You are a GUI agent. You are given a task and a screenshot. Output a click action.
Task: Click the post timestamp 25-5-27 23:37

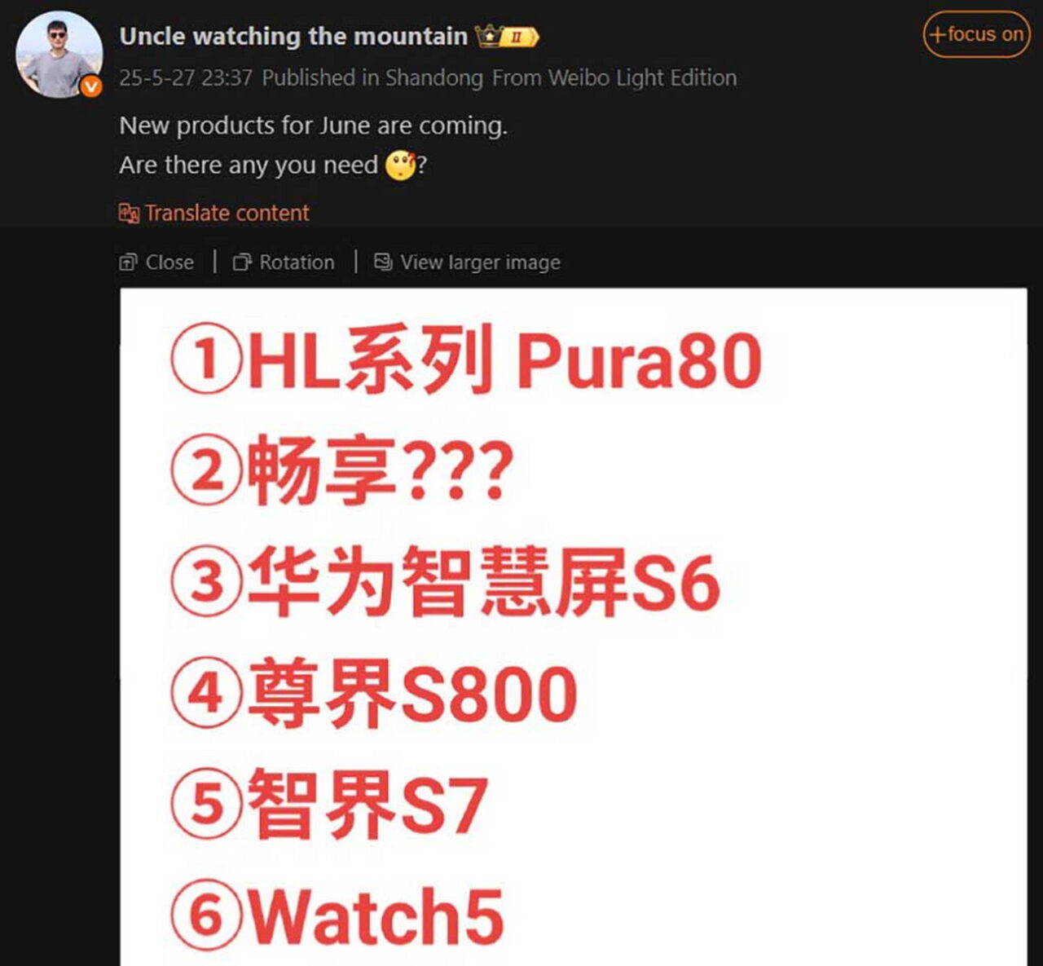(186, 78)
